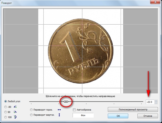The width and height of the screenshot is (162, 123).
Task: Click the Отмена cancel button
Action: point(148,116)
